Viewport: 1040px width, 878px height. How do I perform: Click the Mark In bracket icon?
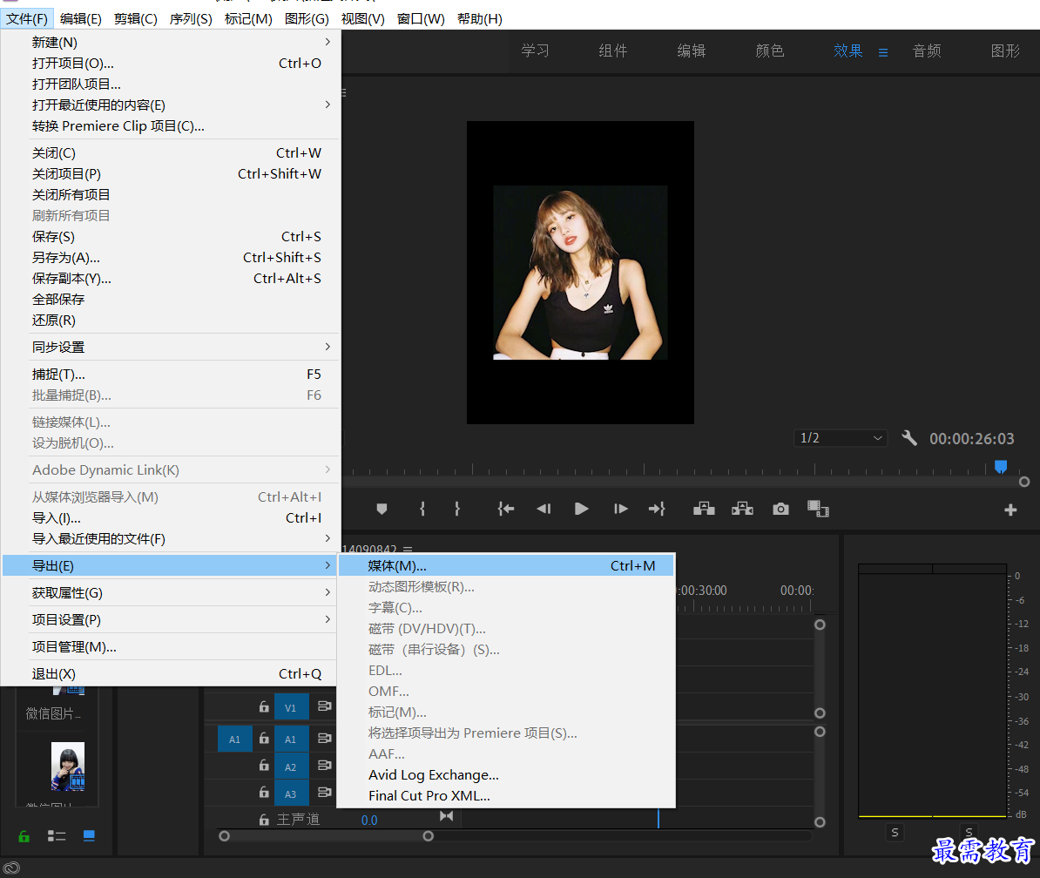click(x=422, y=509)
